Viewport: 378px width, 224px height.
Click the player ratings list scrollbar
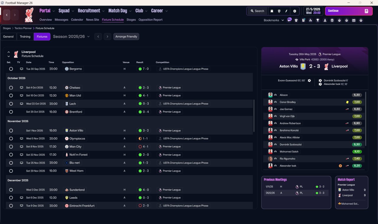(x=366, y=118)
